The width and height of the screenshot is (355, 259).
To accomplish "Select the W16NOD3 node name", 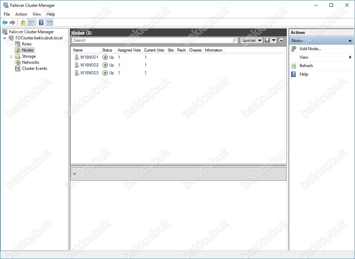I will coord(90,73).
